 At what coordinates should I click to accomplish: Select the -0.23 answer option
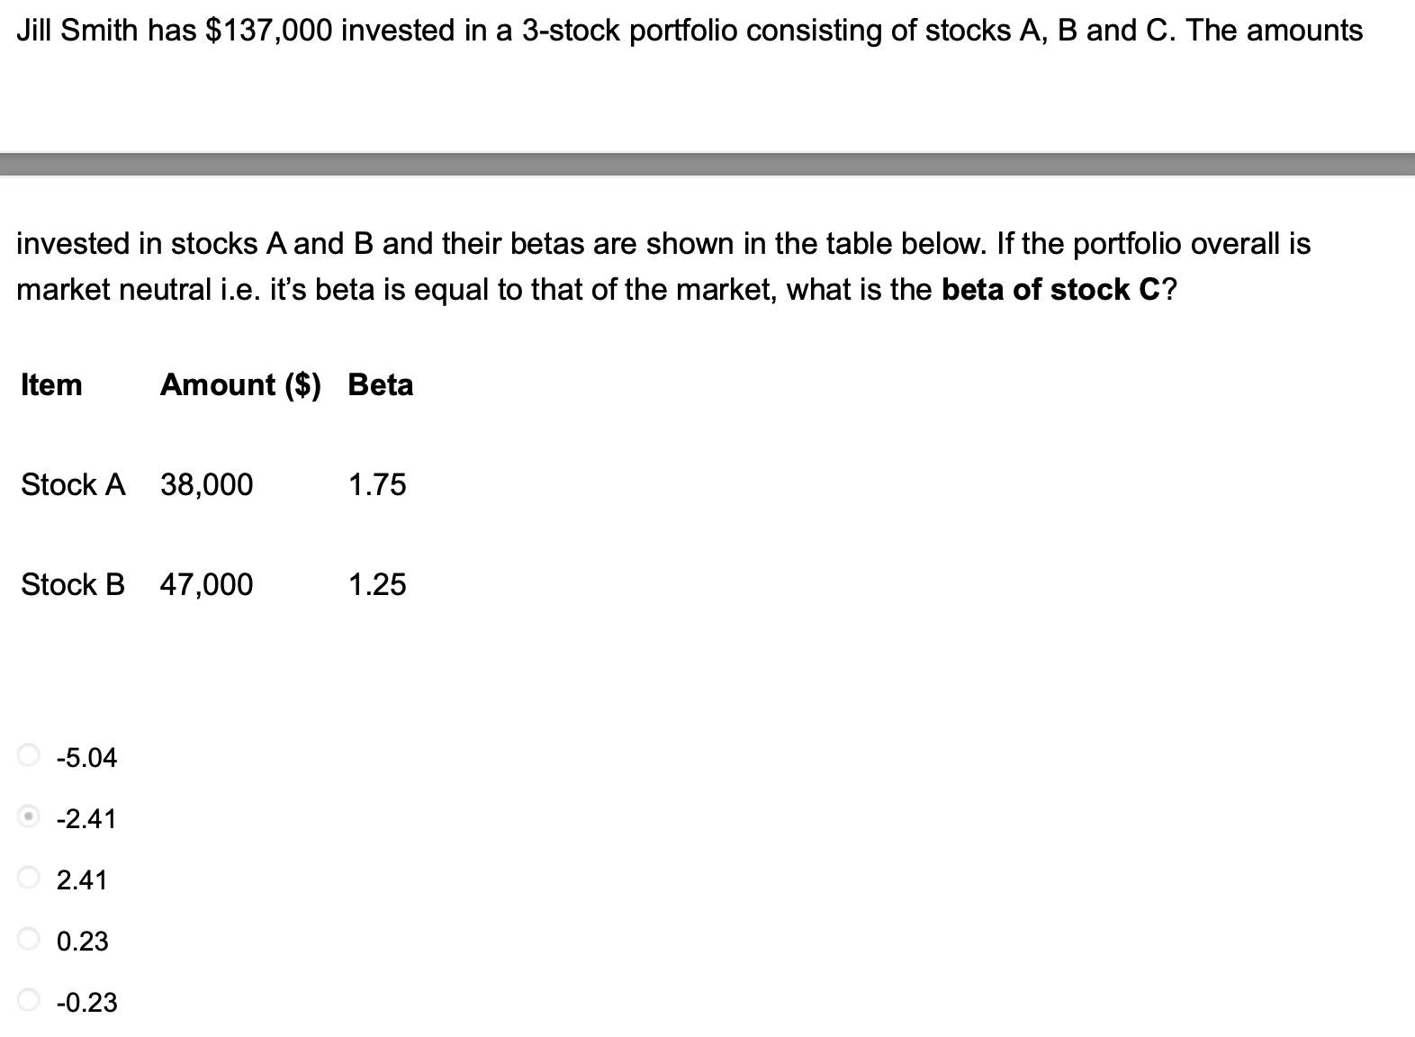[x=86, y=1003]
